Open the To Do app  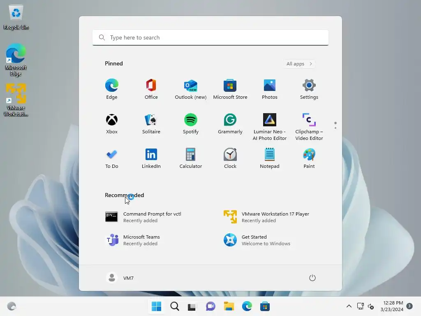tap(112, 158)
